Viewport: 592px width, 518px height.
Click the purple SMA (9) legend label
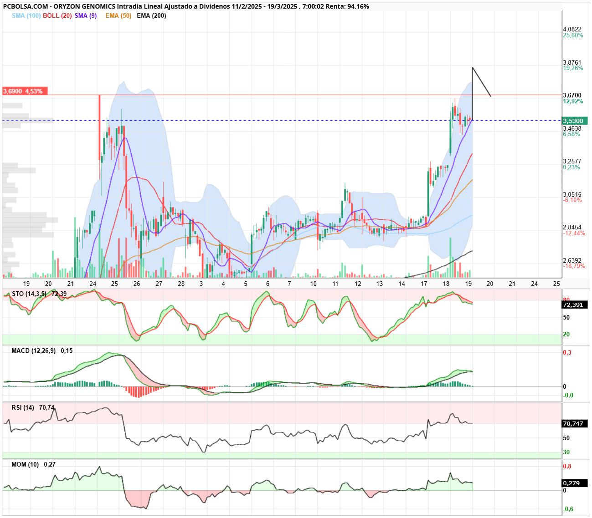(86, 15)
